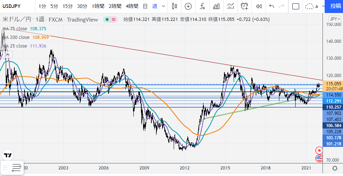Click the 112.291 price line label

333,101
